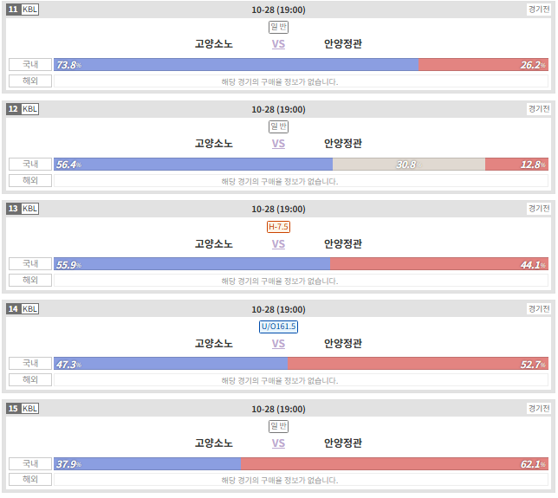558x498 pixels.
Task: Select the 해외 label in match 13
Action: pos(30,280)
